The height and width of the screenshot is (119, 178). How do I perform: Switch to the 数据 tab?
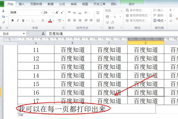pyautogui.click(x=50, y=4)
